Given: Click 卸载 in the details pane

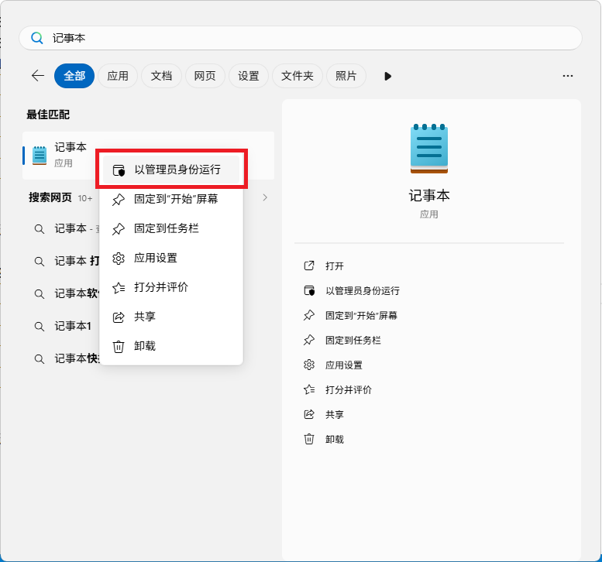Looking at the screenshot, I should (335, 439).
